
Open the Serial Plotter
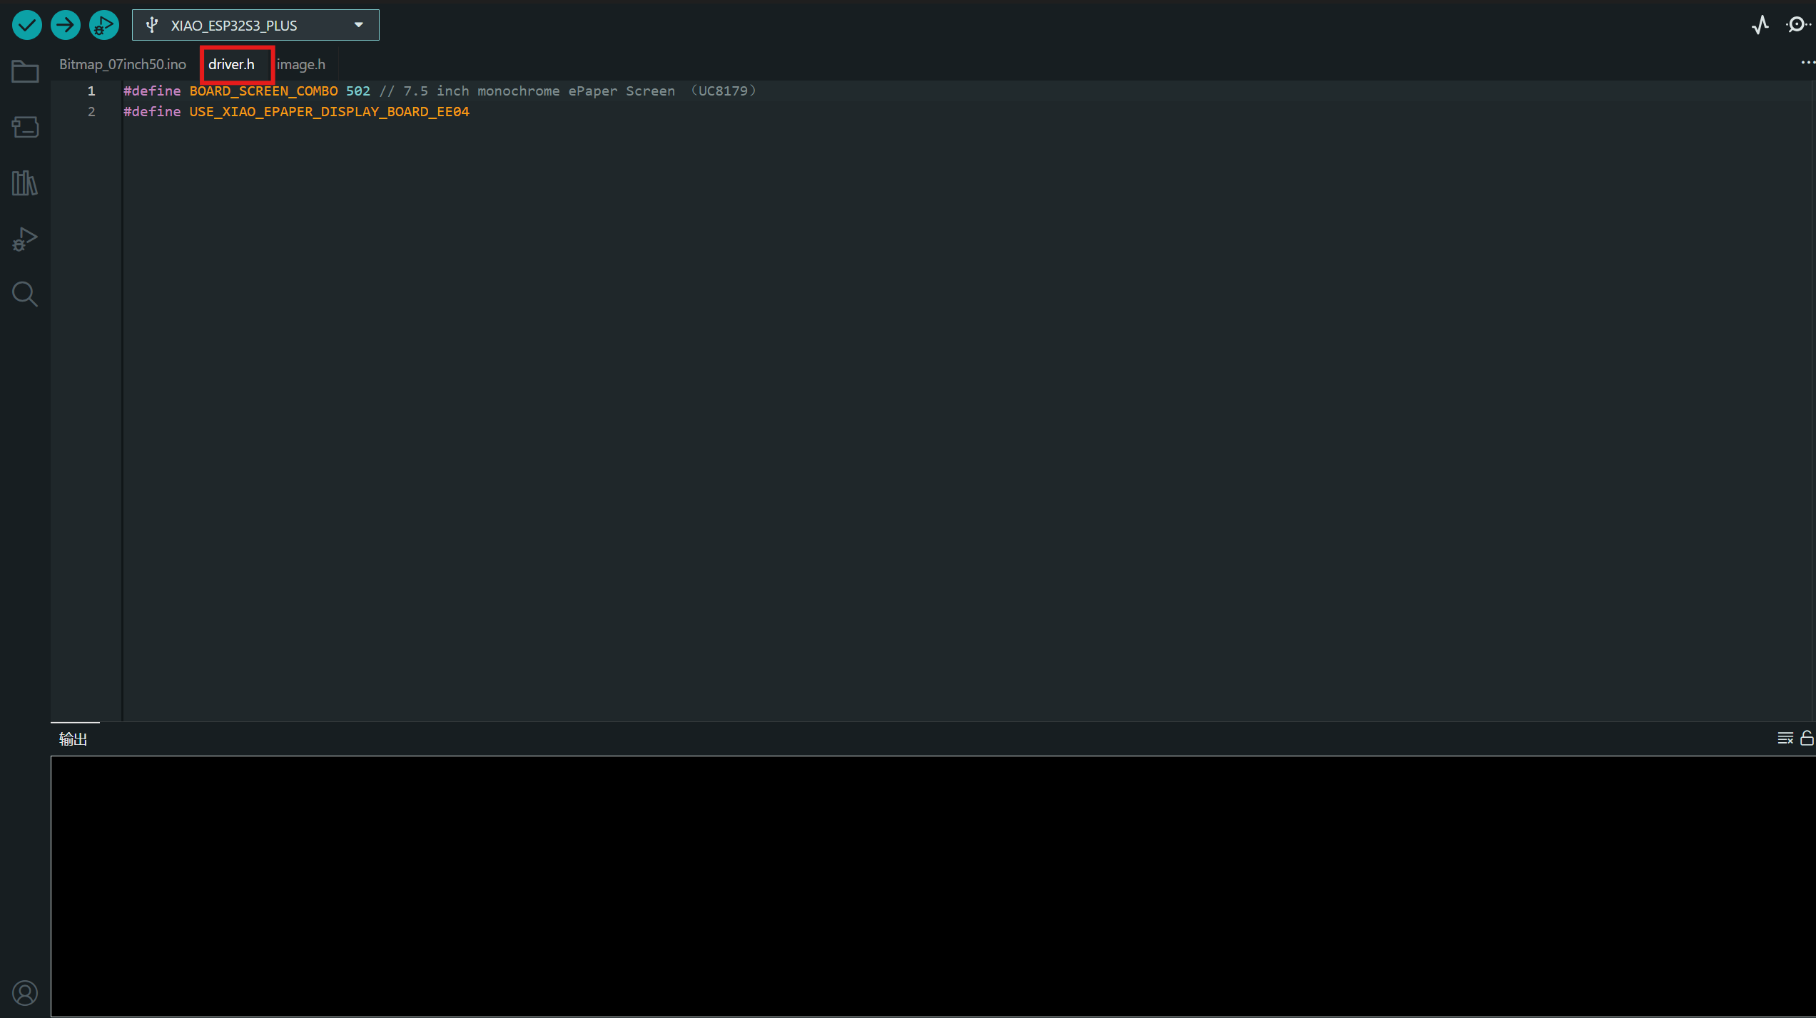pos(1760,26)
